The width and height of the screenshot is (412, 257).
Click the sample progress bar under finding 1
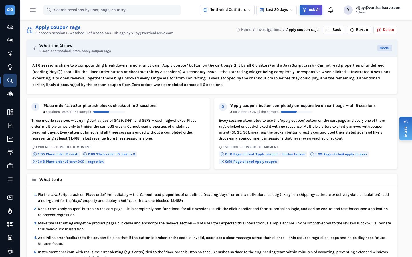pyautogui.click(x=109, y=112)
